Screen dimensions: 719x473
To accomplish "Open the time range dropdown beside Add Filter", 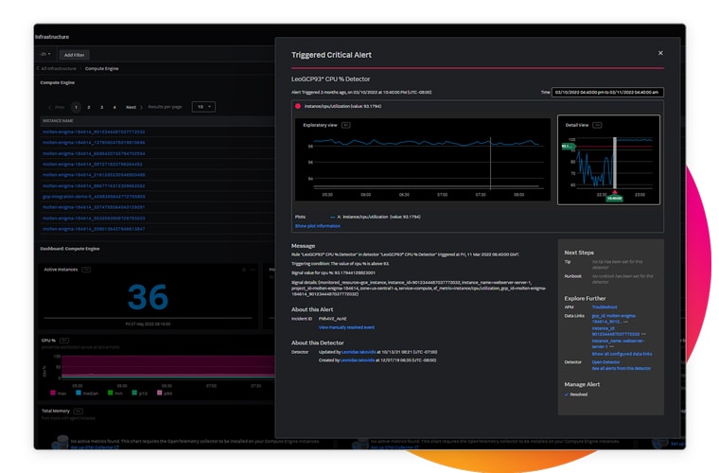I will 45,54.
